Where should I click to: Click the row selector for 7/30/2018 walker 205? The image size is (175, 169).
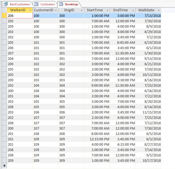click(x=4, y=21)
